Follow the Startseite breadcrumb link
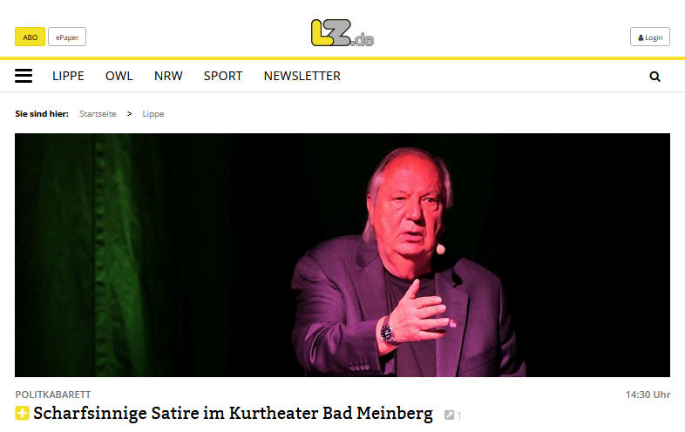The height and width of the screenshot is (432, 685). (98, 114)
